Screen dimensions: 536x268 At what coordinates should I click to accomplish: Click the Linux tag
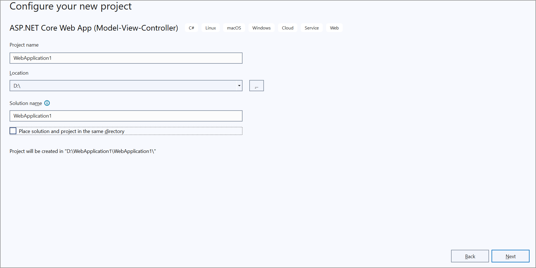click(x=210, y=28)
